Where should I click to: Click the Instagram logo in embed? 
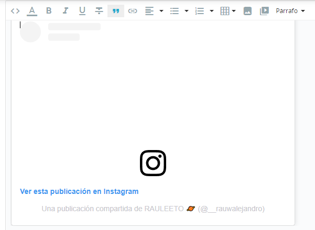point(153,163)
